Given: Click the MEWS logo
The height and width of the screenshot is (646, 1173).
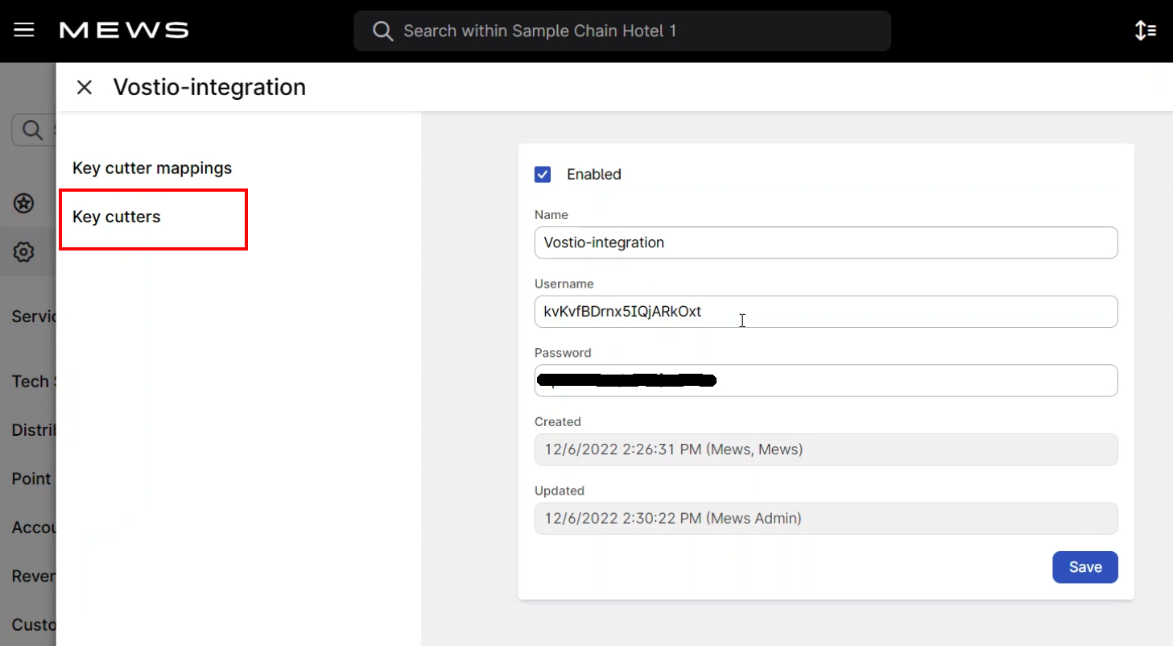Looking at the screenshot, I should pos(124,31).
